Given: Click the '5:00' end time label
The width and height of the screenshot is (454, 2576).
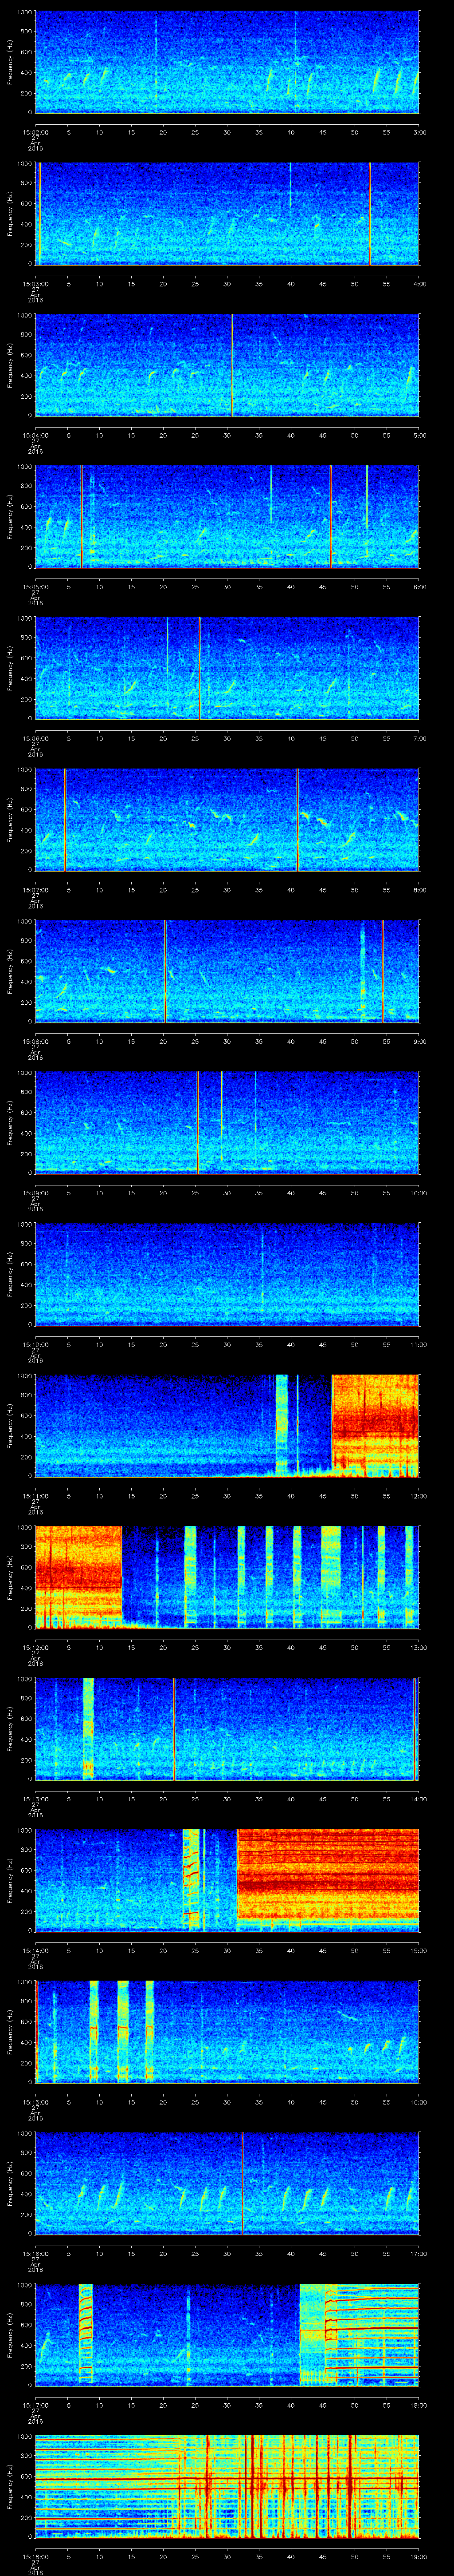Looking at the screenshot, I should point(419,435).
